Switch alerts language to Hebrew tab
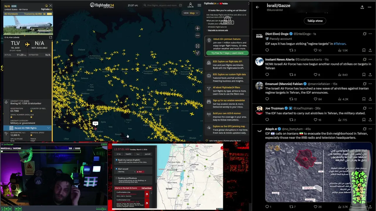The height and width of the screenshot is (211, 376). click(x=119, y=154)
